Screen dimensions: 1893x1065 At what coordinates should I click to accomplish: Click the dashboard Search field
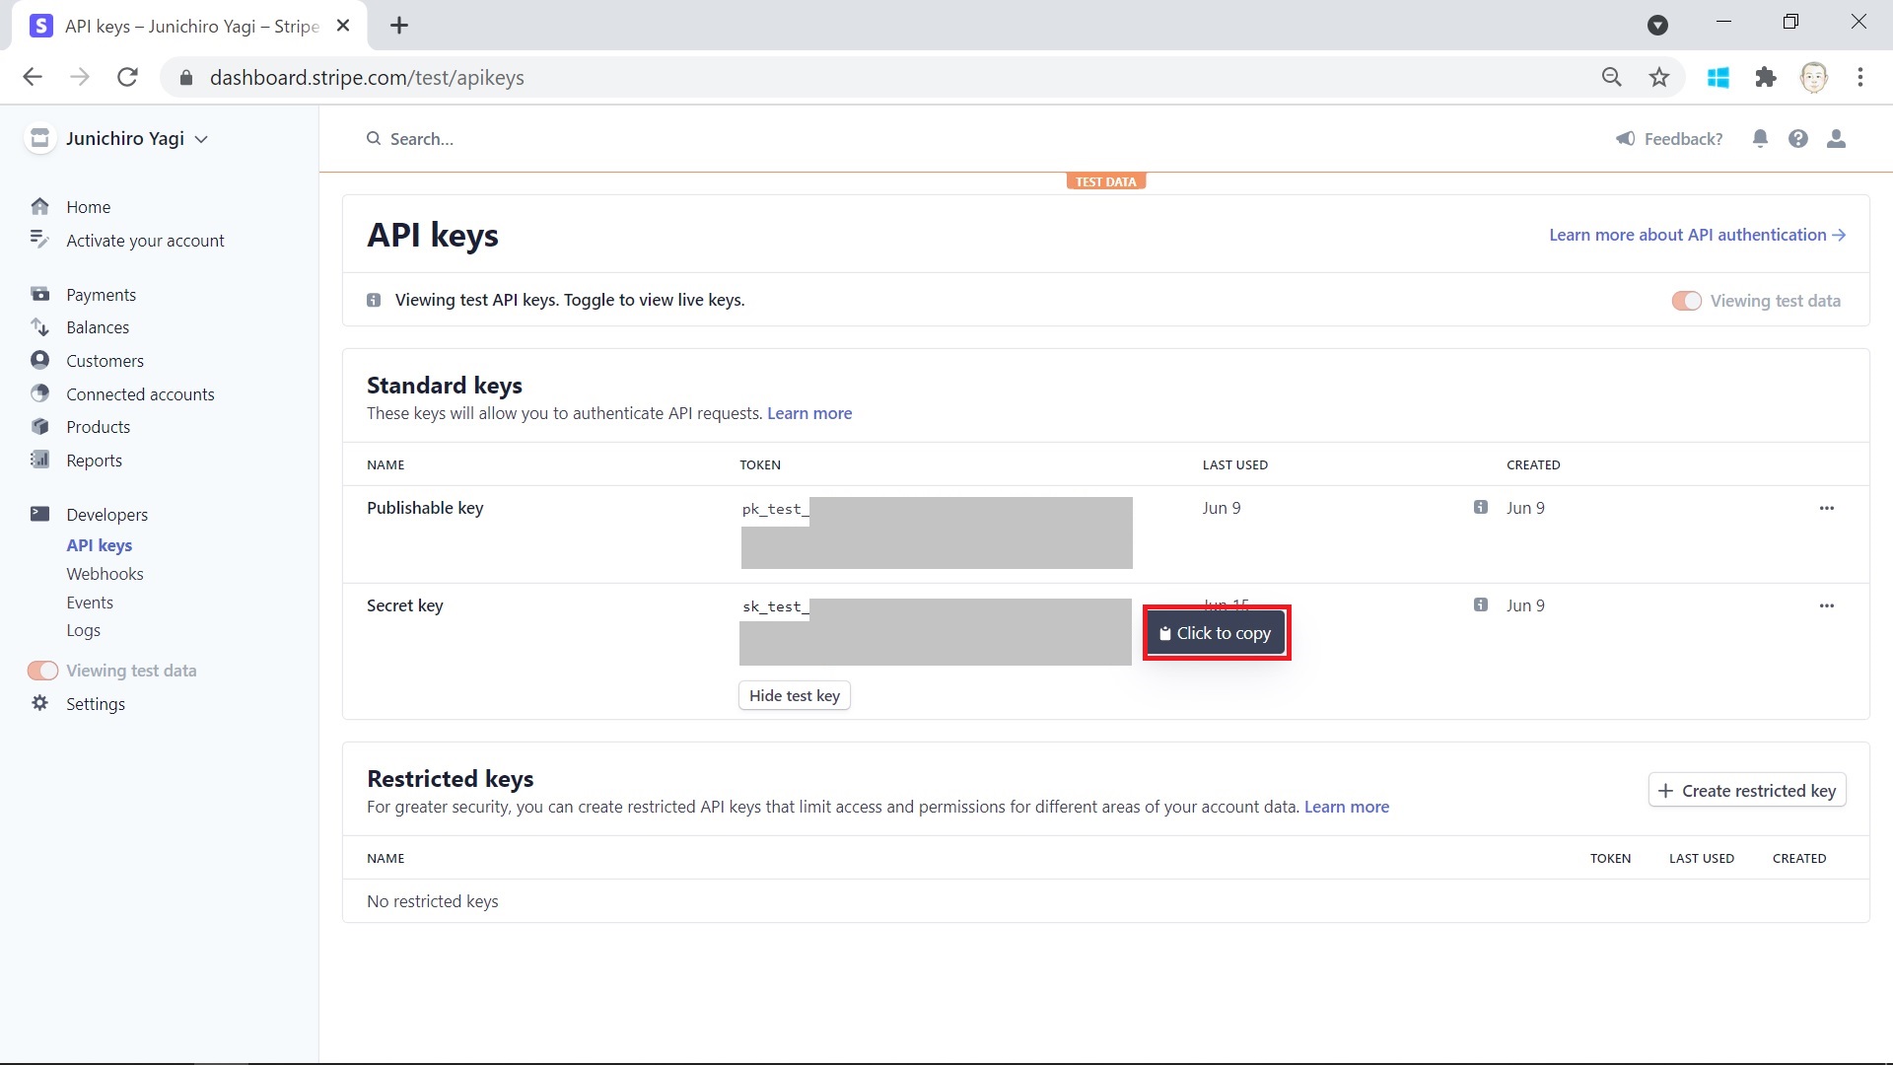(x=422, y=139)
